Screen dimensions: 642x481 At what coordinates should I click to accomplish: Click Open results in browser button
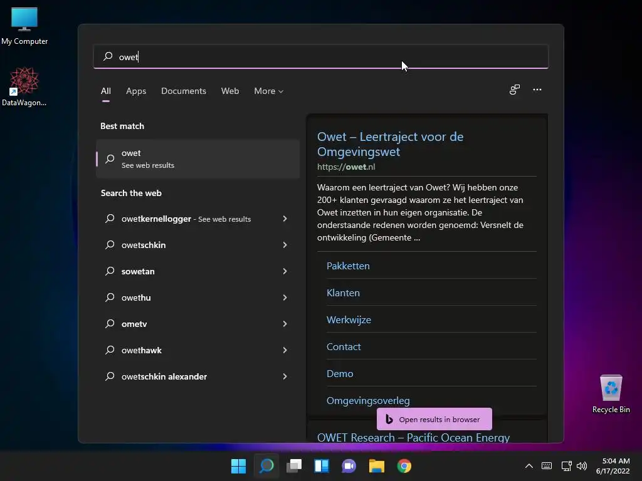point(434,419)
